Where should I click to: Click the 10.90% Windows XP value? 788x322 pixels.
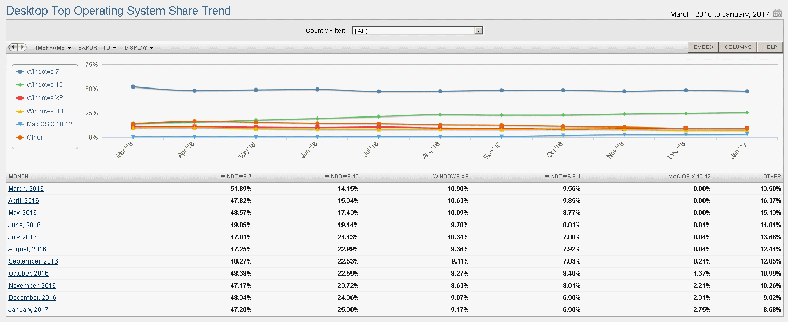click(x=458, y=189)
